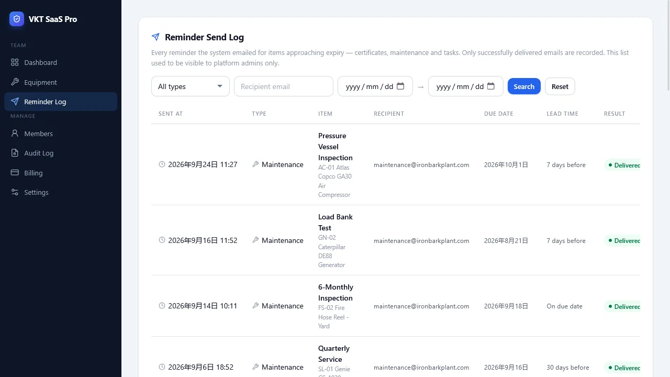Click the paper-plane icon beside Reminder Send Log heading
The height and width of the screenshot is (377, 670).
pos(155,37)
